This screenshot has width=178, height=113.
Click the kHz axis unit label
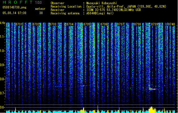pyautogui.click(x=3, y=23)
